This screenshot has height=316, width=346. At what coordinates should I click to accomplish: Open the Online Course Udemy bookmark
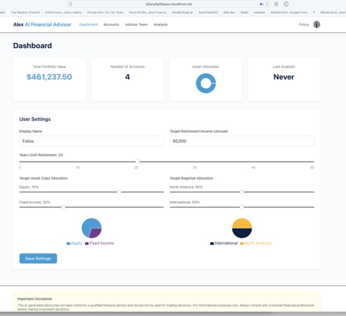63,12
